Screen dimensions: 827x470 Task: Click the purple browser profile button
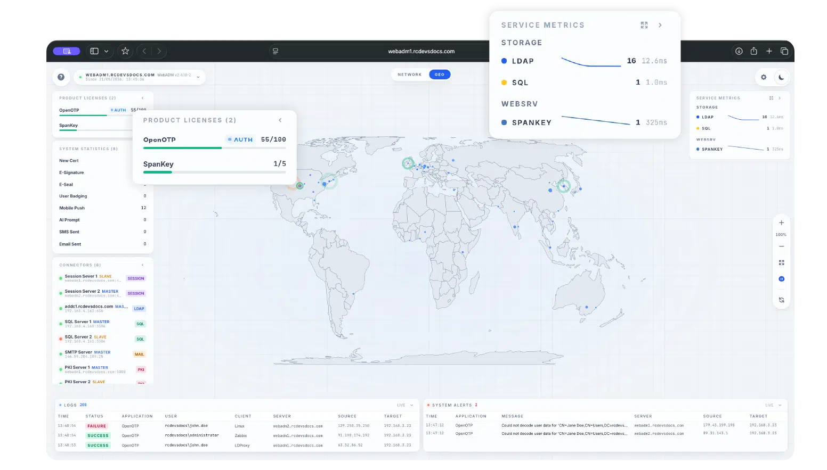tap(67, 51)
